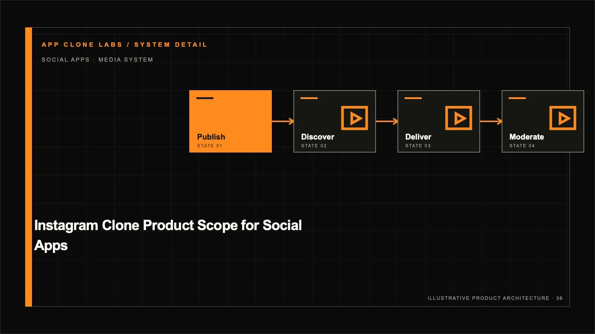Click the Moderate card label

click(x=527, y=137)
